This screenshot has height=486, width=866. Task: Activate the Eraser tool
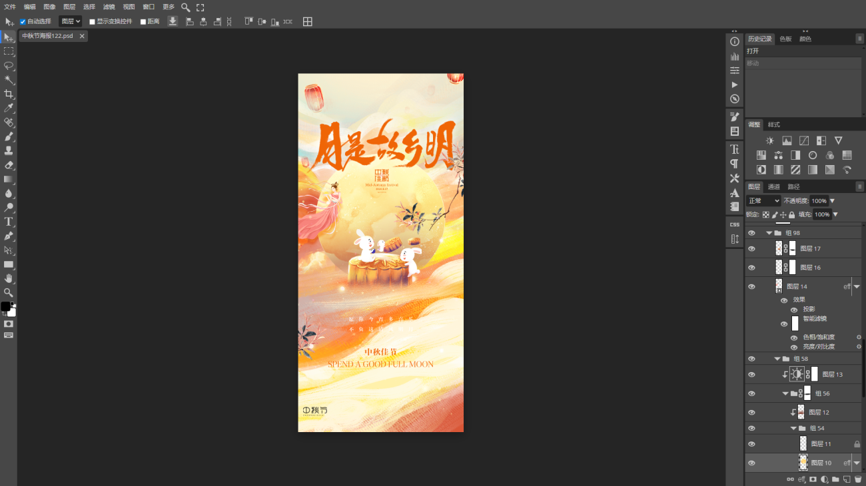pos(9,164)
